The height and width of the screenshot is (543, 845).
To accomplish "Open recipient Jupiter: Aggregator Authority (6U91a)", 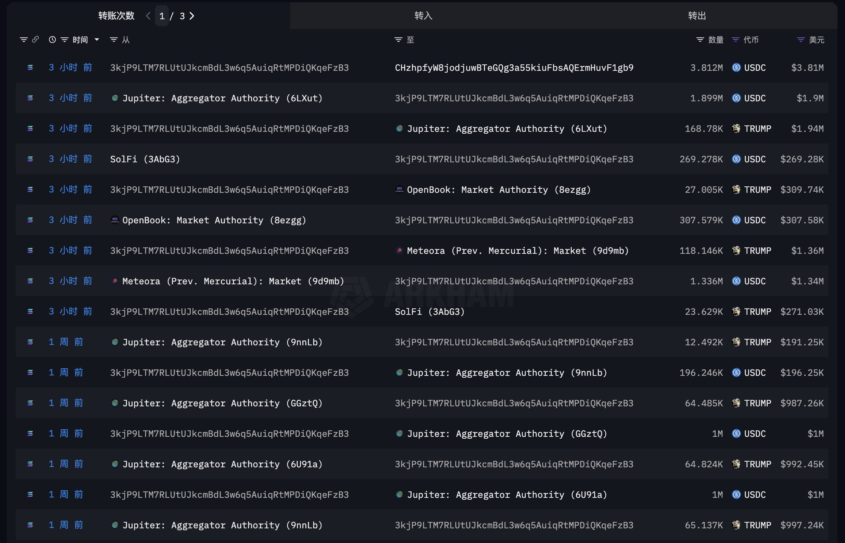I will tap(507, 494).
